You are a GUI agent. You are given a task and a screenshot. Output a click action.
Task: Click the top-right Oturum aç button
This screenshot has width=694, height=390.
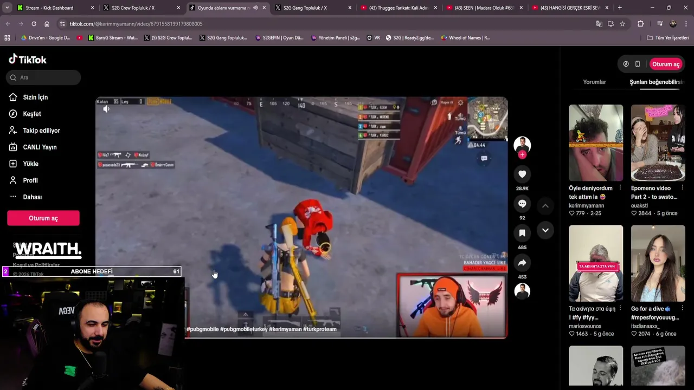[x=666, y=64]
